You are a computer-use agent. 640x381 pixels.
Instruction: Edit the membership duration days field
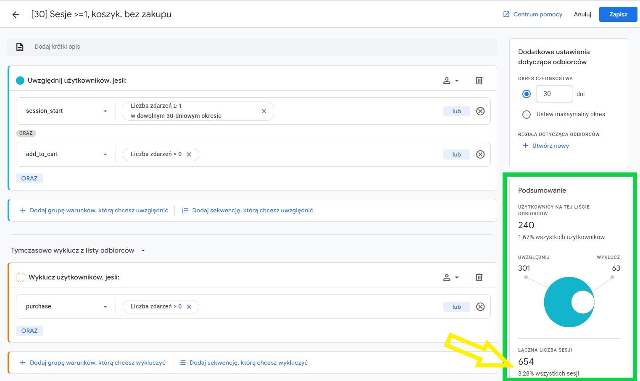[554, 94]
